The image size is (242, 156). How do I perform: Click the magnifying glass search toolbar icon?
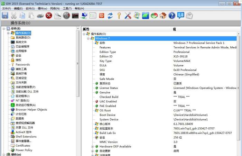[x=58, y=16]
